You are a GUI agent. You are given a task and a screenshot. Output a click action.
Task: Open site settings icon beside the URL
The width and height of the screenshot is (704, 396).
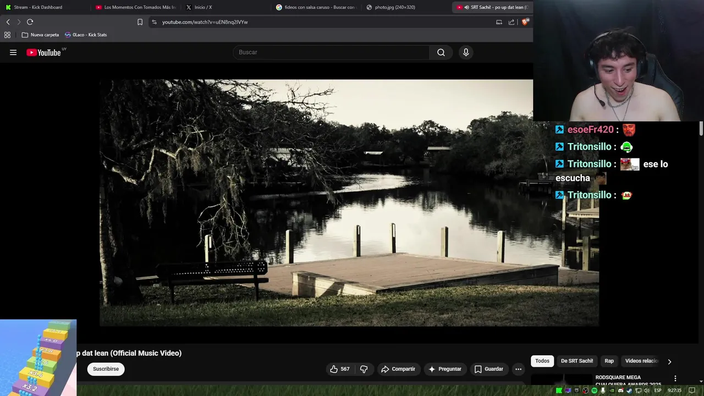154,22
